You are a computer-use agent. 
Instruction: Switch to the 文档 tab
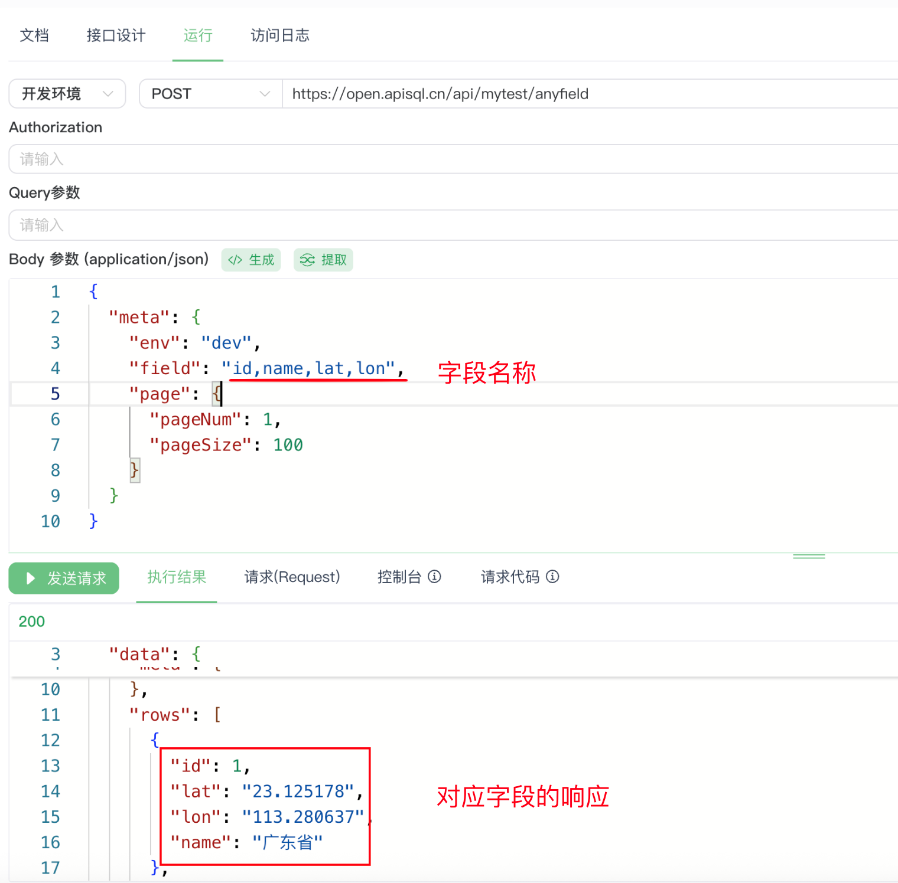point(34,35)
